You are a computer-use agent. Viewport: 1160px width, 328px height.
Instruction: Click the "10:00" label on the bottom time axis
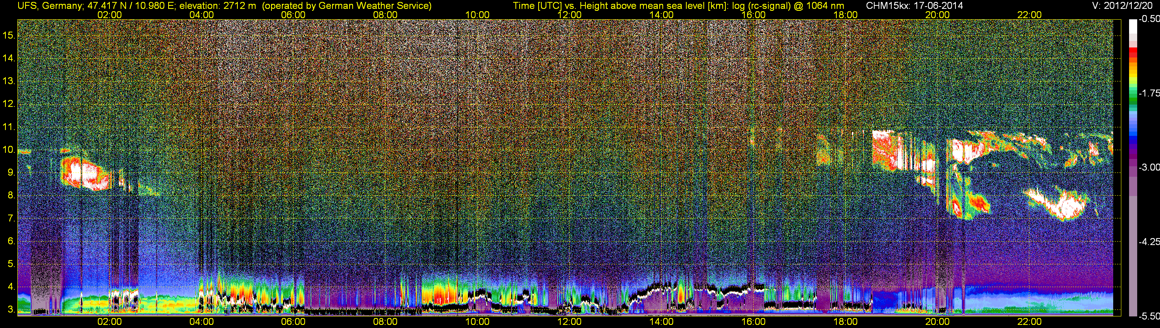(477, 322)
